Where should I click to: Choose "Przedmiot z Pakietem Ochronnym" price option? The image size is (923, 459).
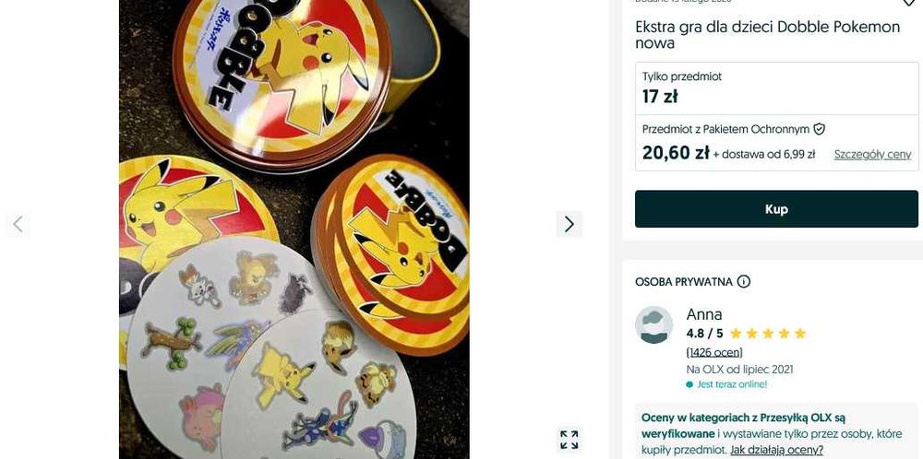[725, 130]
